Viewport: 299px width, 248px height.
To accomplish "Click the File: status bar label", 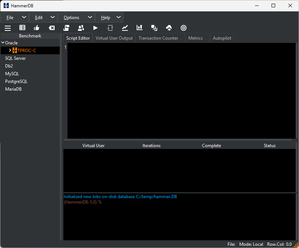I will point(231,244).
